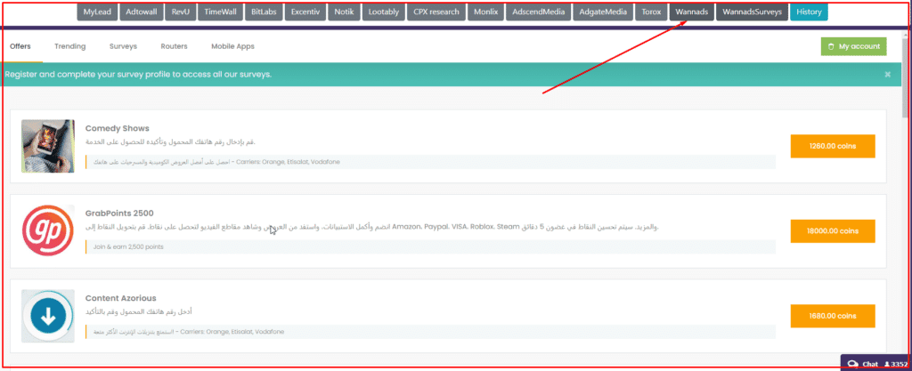Click the Content Azorious download icon

pos(48,316)
